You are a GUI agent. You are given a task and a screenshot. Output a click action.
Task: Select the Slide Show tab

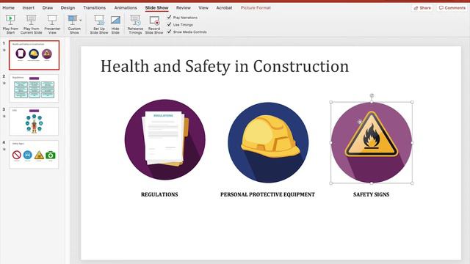tap(156, 8)
